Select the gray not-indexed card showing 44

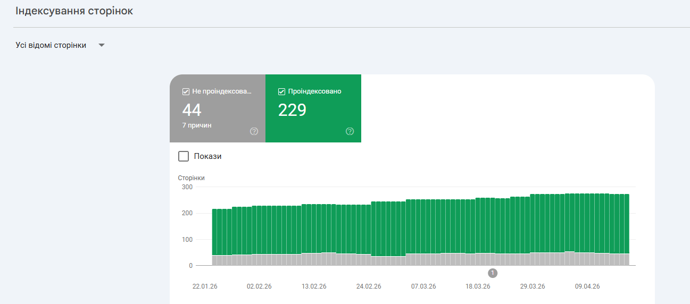[217, 109]
